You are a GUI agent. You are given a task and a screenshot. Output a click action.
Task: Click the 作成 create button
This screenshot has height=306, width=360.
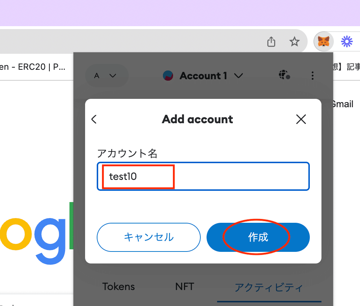(x=258, y=237)
